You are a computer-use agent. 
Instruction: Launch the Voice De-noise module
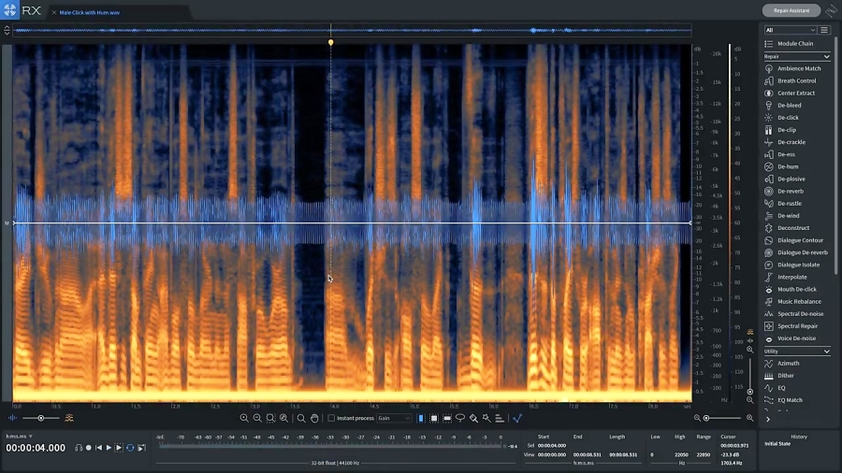(x=797, y=338)
